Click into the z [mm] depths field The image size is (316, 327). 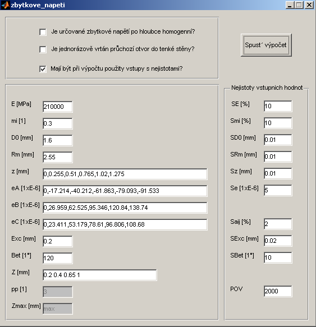[125, 174]
